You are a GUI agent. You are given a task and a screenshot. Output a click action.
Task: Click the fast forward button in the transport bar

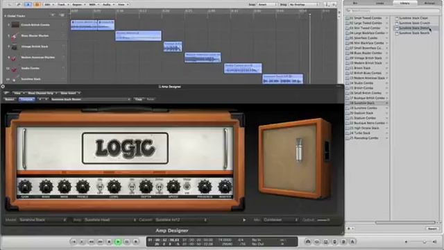click(100, 242)
